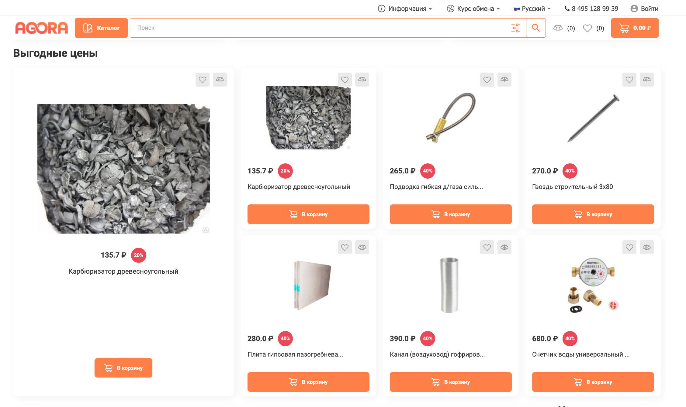Open the Курс обмена dropdown
686x407 pixels.
pyautogui.click(x=473, y=9)
